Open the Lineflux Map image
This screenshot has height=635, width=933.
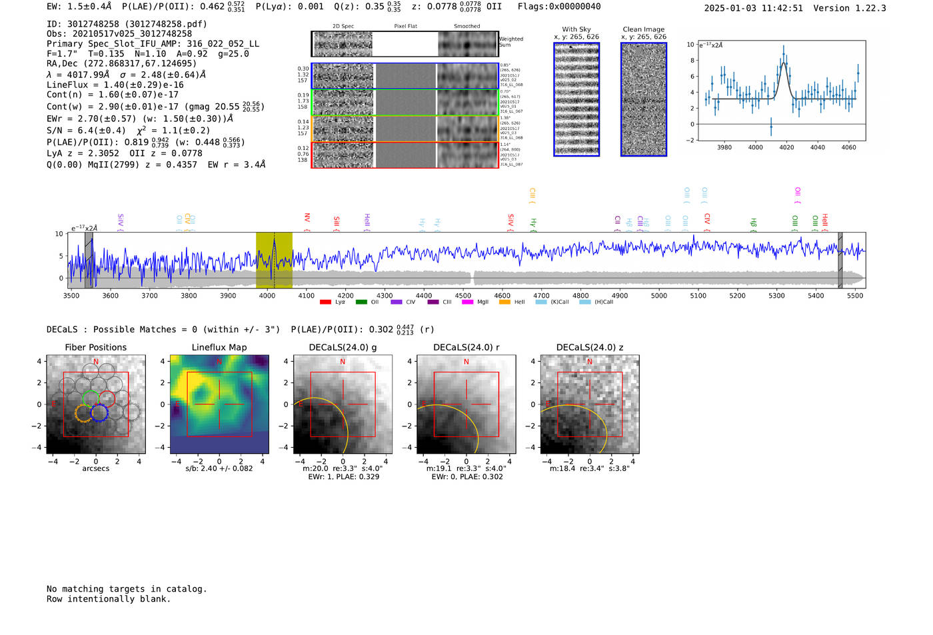(219, 404)
